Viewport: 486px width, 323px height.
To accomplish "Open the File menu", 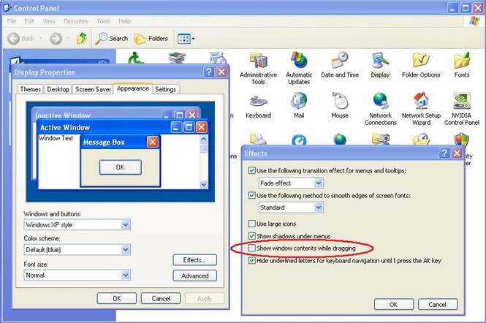I will [x=12, y=21].
